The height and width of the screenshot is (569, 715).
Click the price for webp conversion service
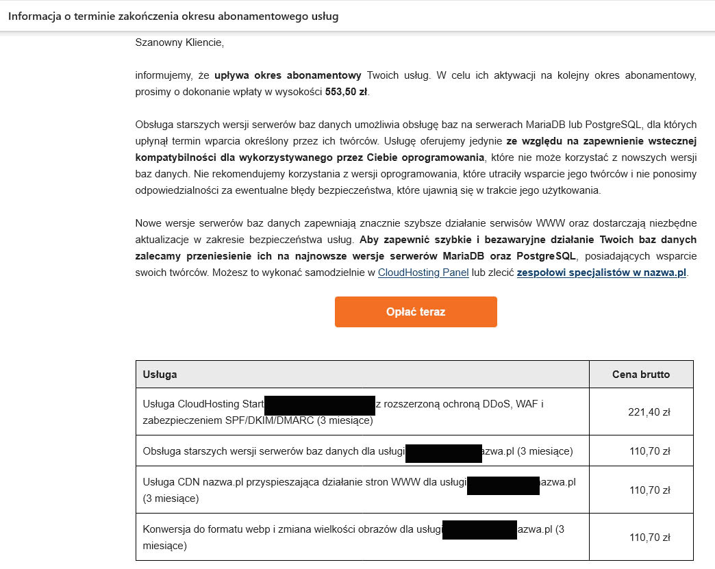pos(649,538)
